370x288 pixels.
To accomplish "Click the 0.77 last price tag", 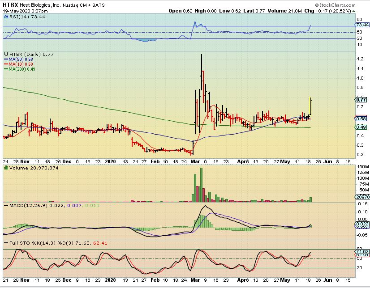I will point(361,99).
